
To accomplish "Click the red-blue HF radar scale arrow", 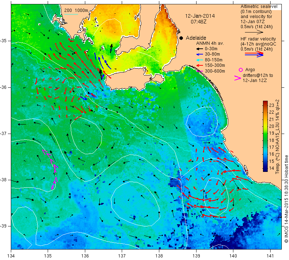I will 254,54.
